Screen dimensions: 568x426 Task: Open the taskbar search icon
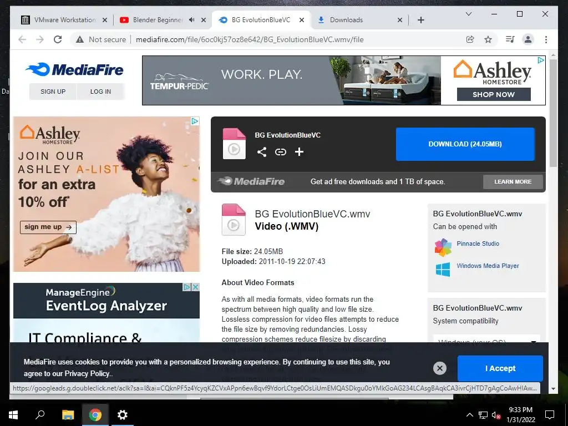(x=40, y=415)
